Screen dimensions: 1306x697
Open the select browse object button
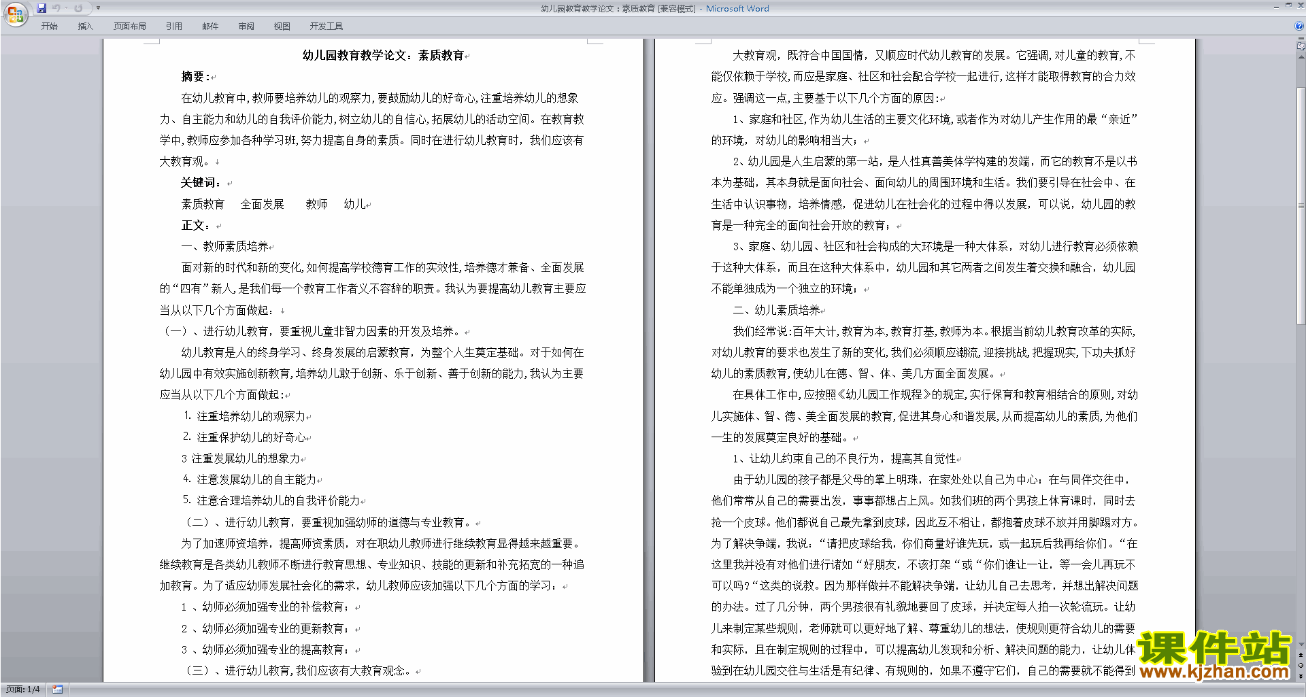[x=1301, y=666]
